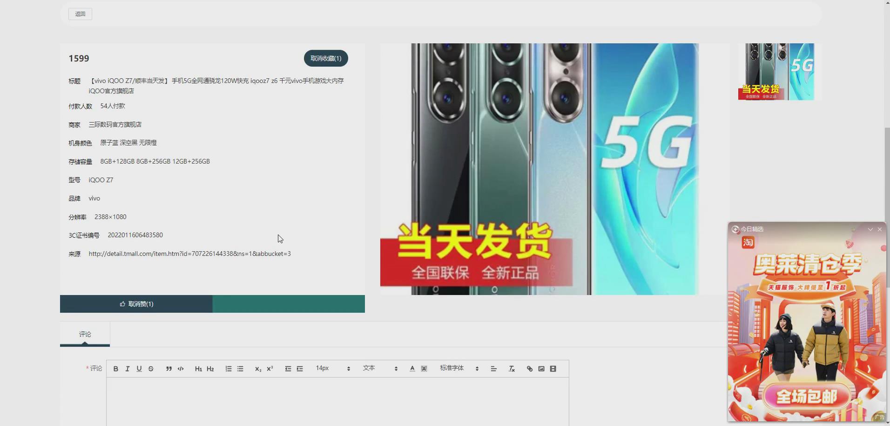
Task: Apply Heading 2 style
Action: point(210,369)
